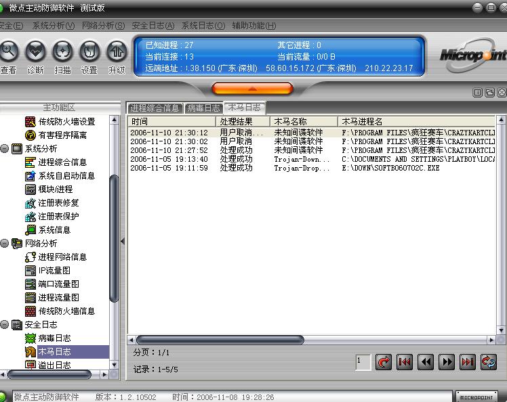
Task: Switch to the 木马日志 tab
Action: coord(245,108)
